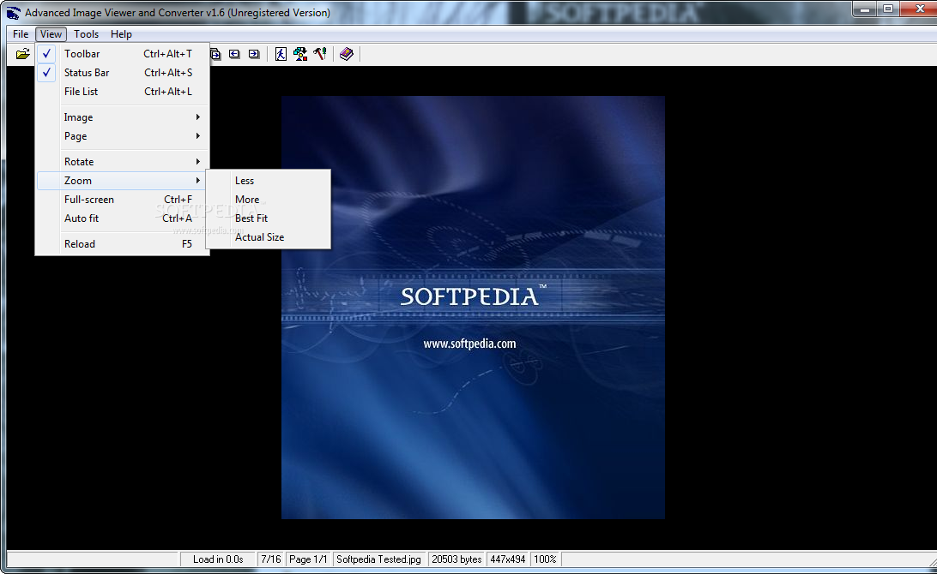The image size is (937, 574).
Task: Open the hammer and screwdriver settings icon
Action: coord(320,54)
